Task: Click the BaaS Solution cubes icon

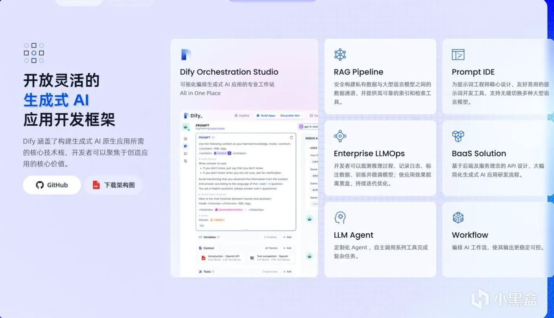Action: [458, 136]
